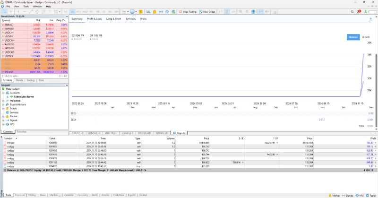Viewport: 378px width, 198px height.
Task: Select the btcusd position row
Action: click(190, 143)
